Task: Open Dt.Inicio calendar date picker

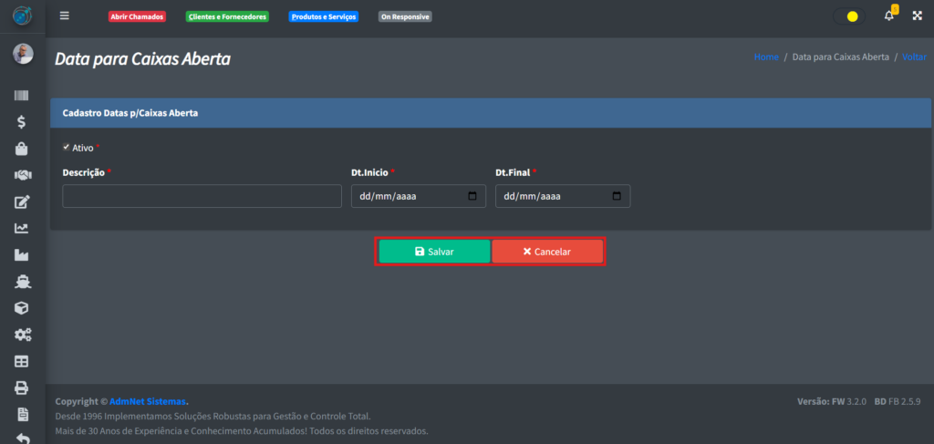Action: (x=472, y=196)
